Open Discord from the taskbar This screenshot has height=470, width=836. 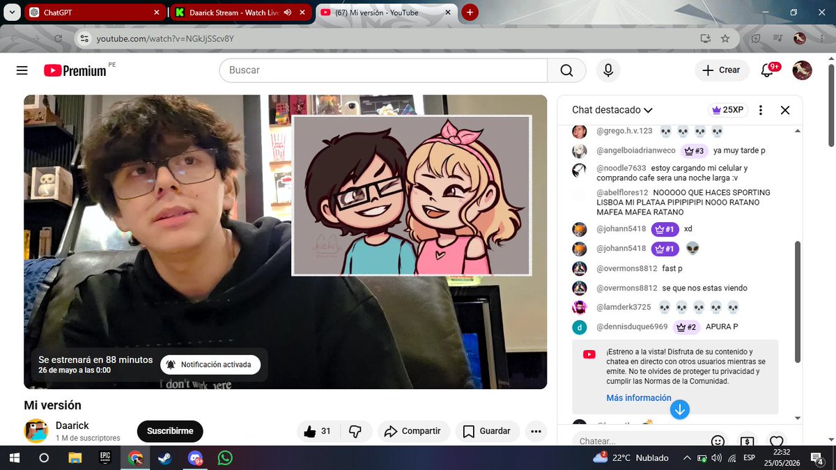[x=195, y=457]
